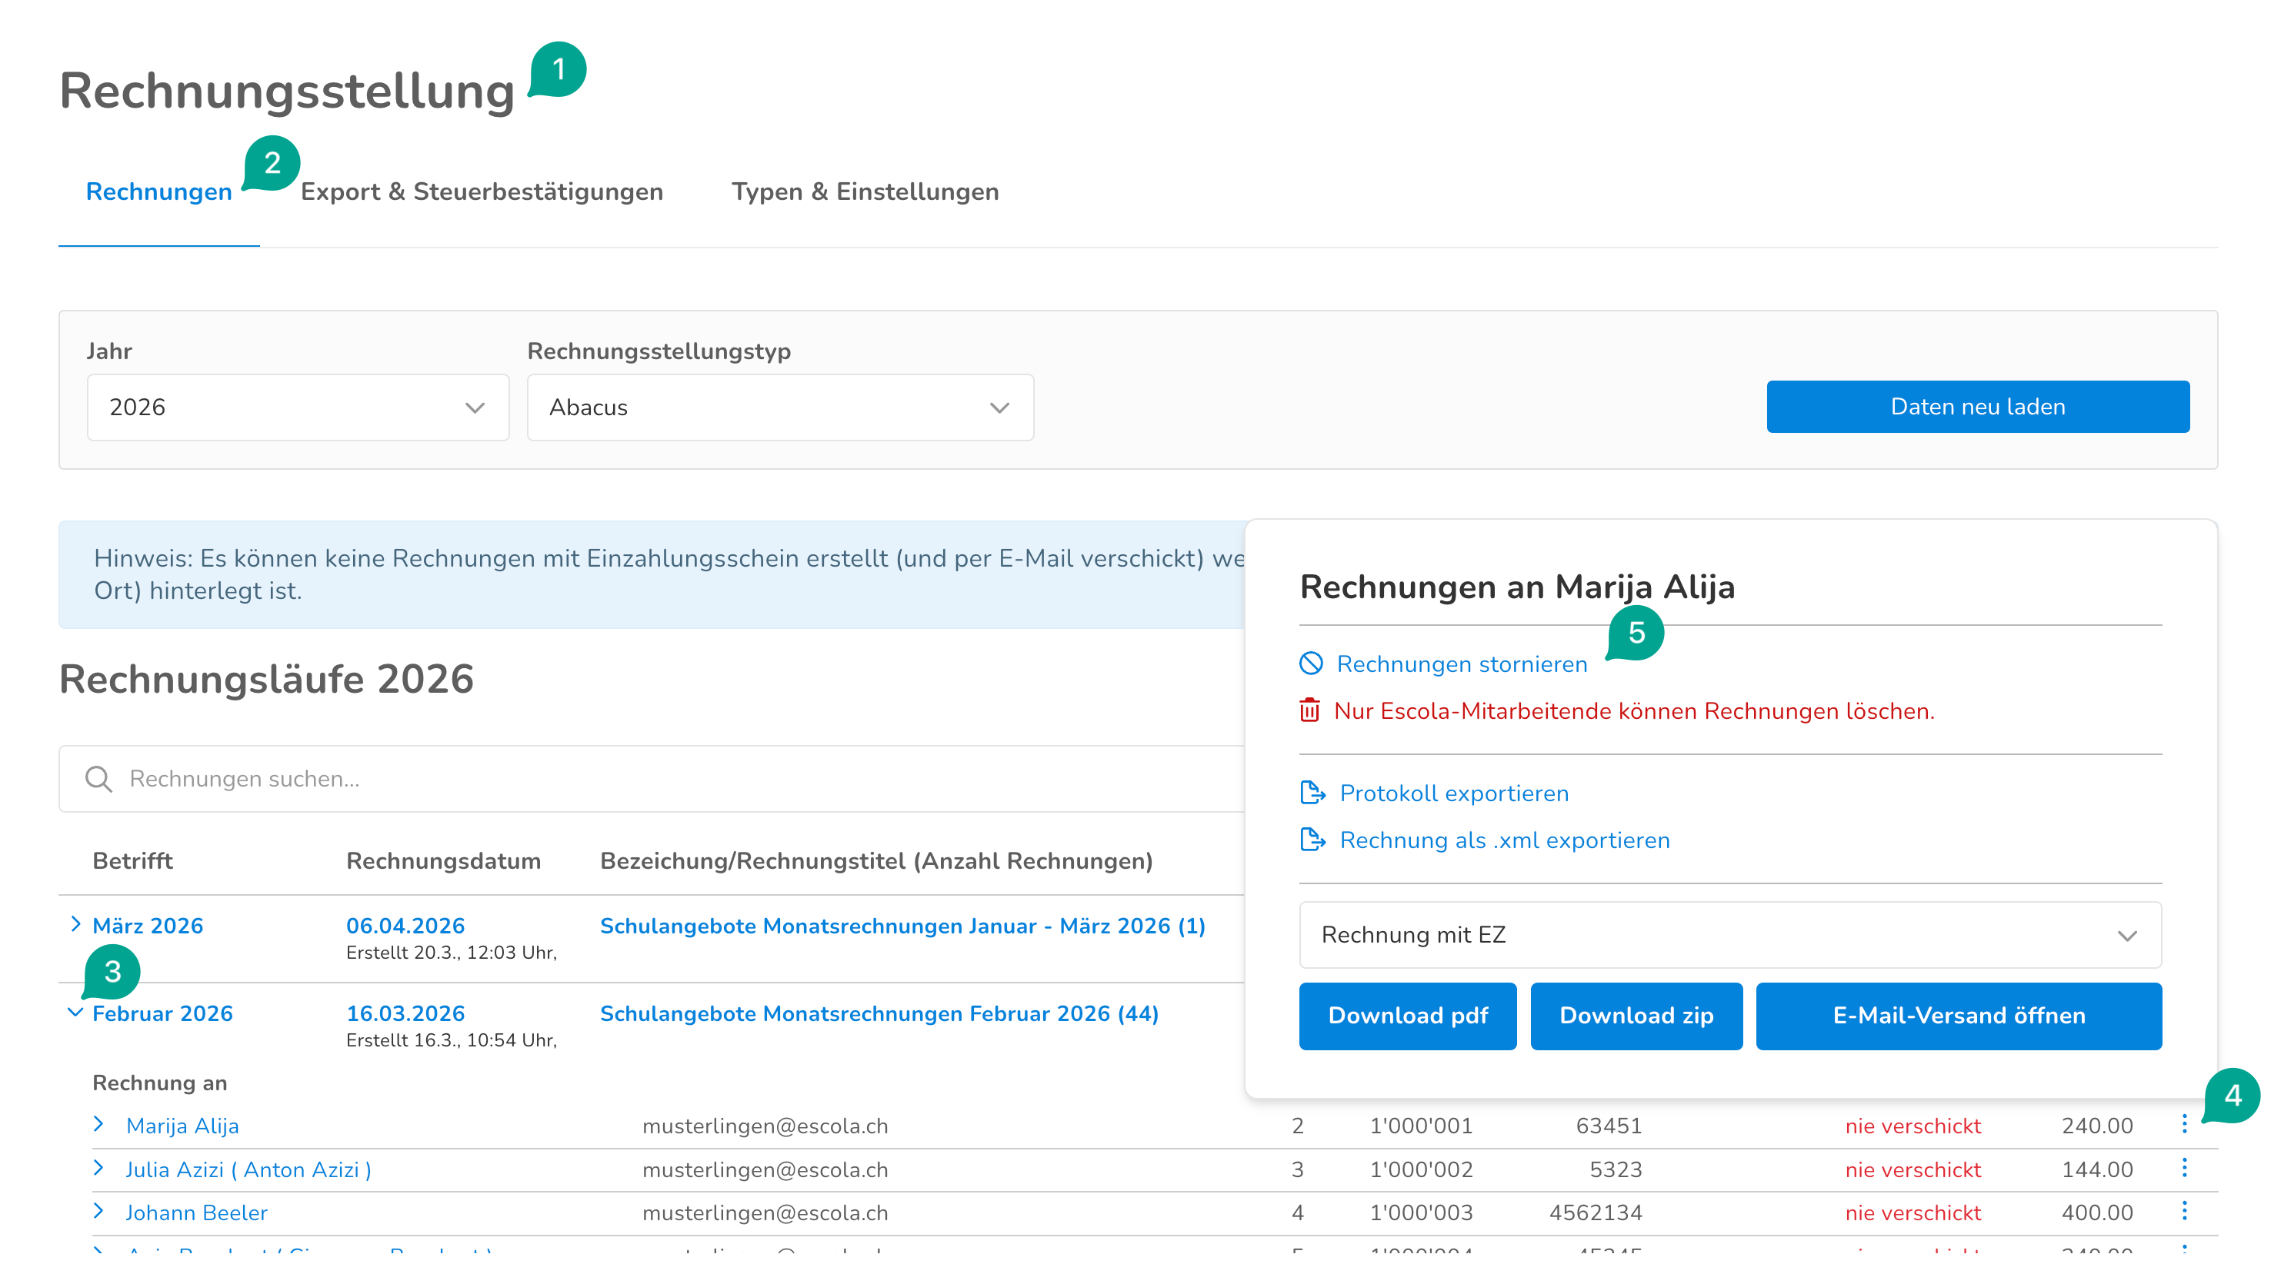This screenshot has height=1284, width=2291.
Task: Click invoice number 1'000'002
Action: click(1421, 1169)
